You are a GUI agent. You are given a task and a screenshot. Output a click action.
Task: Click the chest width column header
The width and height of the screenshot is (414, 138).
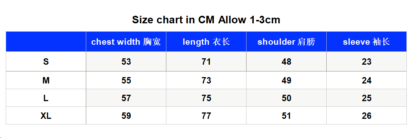point(126,42)
